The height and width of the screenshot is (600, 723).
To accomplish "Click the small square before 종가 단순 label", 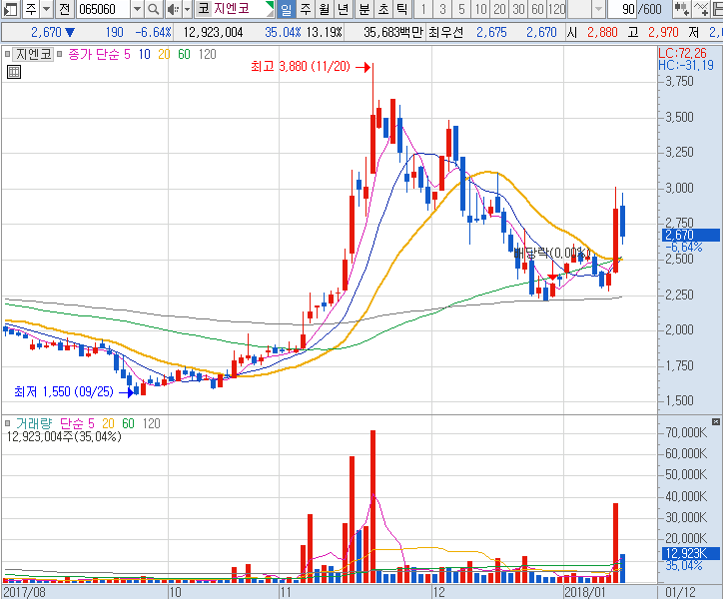I will point(61,53).
